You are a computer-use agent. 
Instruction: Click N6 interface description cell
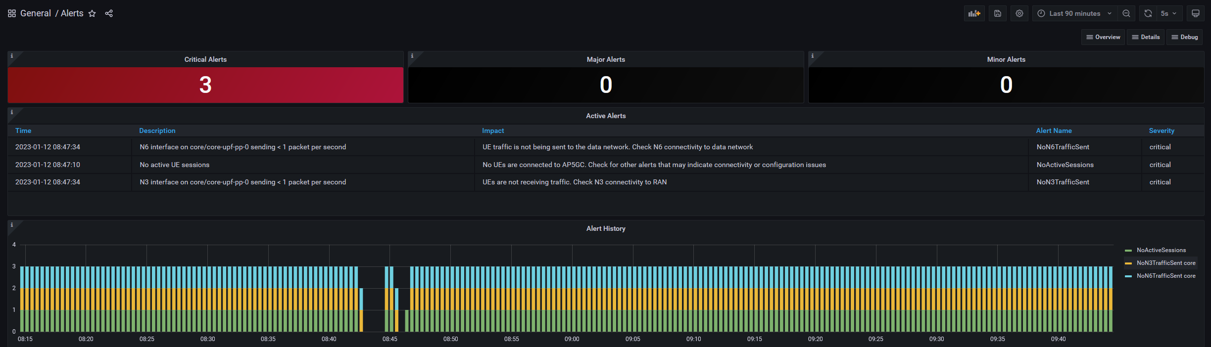click(x=303, y=147)
